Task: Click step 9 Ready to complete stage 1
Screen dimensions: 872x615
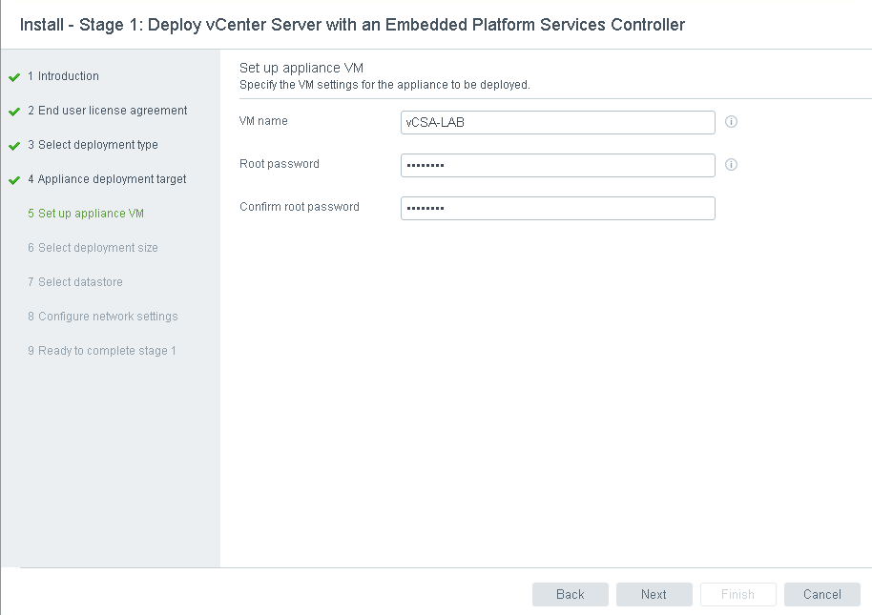Action: [x=102, y=351]
